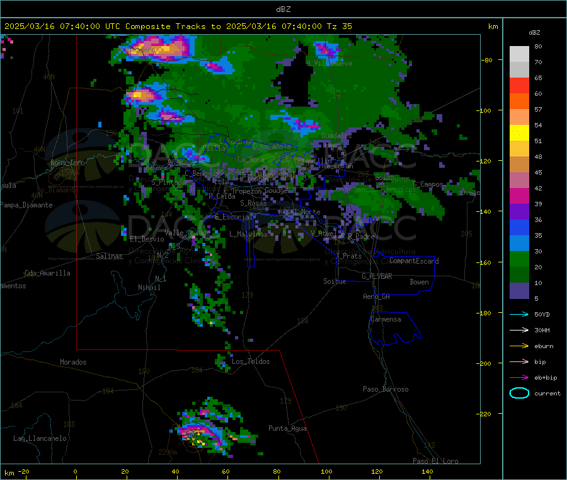Pick the bright green swatch in the dBZ scale
The width and height of the screenshot is (567, 480).
pos(519,259)
